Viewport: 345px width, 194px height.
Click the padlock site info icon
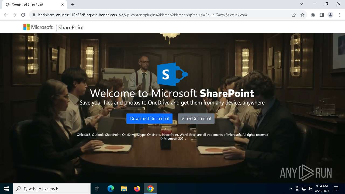pyautogui.click(x=34, y=15)
